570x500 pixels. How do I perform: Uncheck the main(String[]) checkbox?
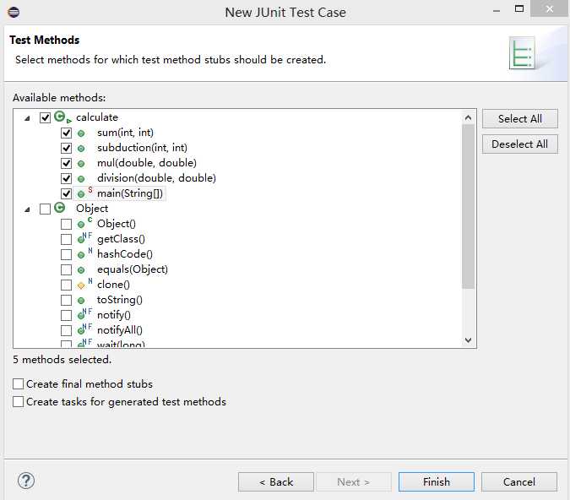[66, 193]
